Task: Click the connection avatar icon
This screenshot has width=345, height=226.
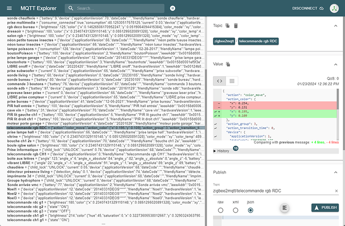Action: click(x=334, y=8)
